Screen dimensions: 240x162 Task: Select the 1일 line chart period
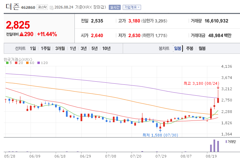33,48
